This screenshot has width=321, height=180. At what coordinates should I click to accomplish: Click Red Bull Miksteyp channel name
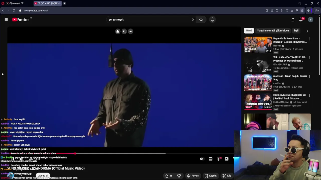[281, 102]
